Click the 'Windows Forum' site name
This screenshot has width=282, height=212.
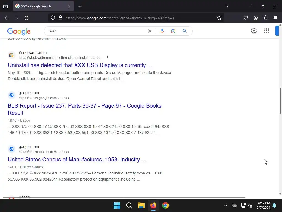click(32, 52)
